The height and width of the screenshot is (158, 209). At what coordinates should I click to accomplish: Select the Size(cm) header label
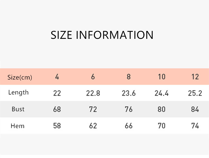20,77
